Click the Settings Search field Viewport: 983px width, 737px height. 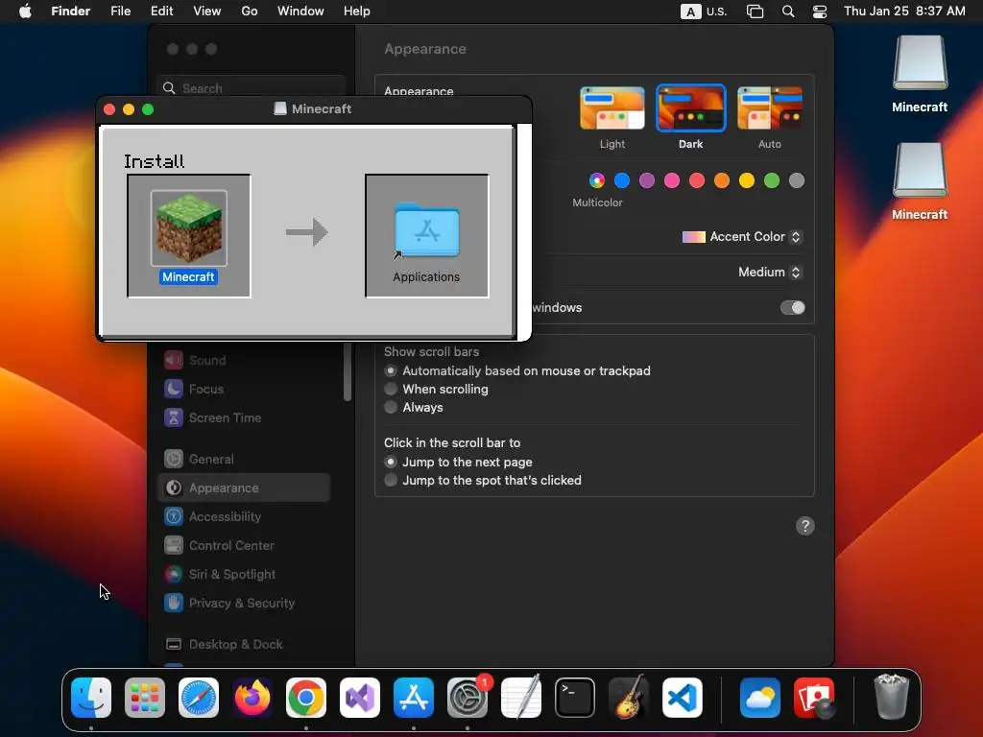pos(251,87)
